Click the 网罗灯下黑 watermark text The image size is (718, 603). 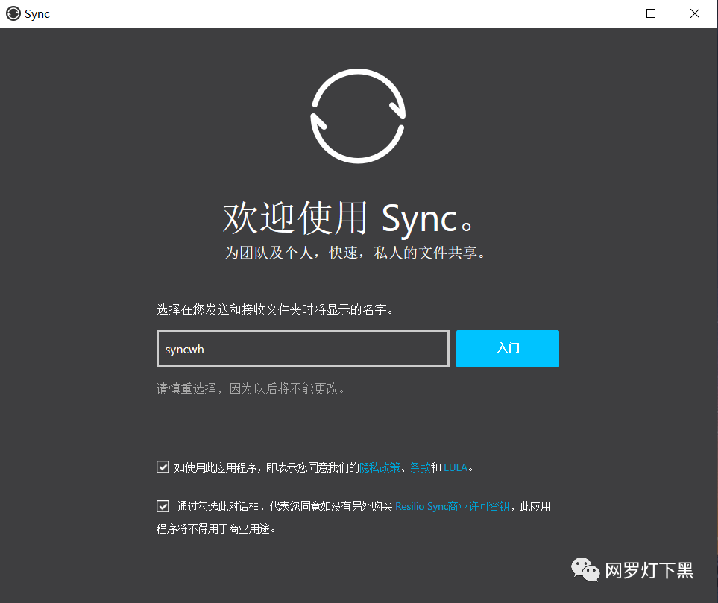pyautogui.click(x=650, y=570)
